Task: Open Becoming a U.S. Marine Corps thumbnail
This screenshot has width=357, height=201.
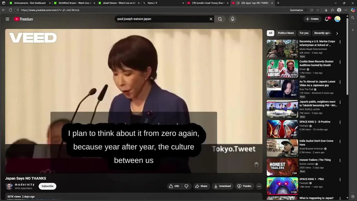Action: click(x=282, y=49)
